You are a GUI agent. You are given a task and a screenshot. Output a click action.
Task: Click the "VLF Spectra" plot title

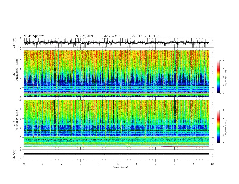[x=34, y=36]
